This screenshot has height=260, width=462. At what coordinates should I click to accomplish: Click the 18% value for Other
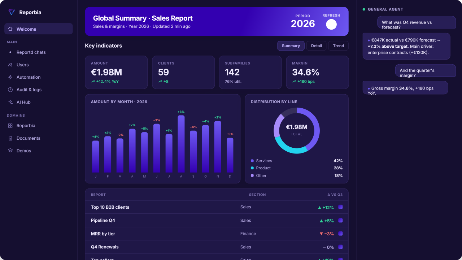coord(339,175)
